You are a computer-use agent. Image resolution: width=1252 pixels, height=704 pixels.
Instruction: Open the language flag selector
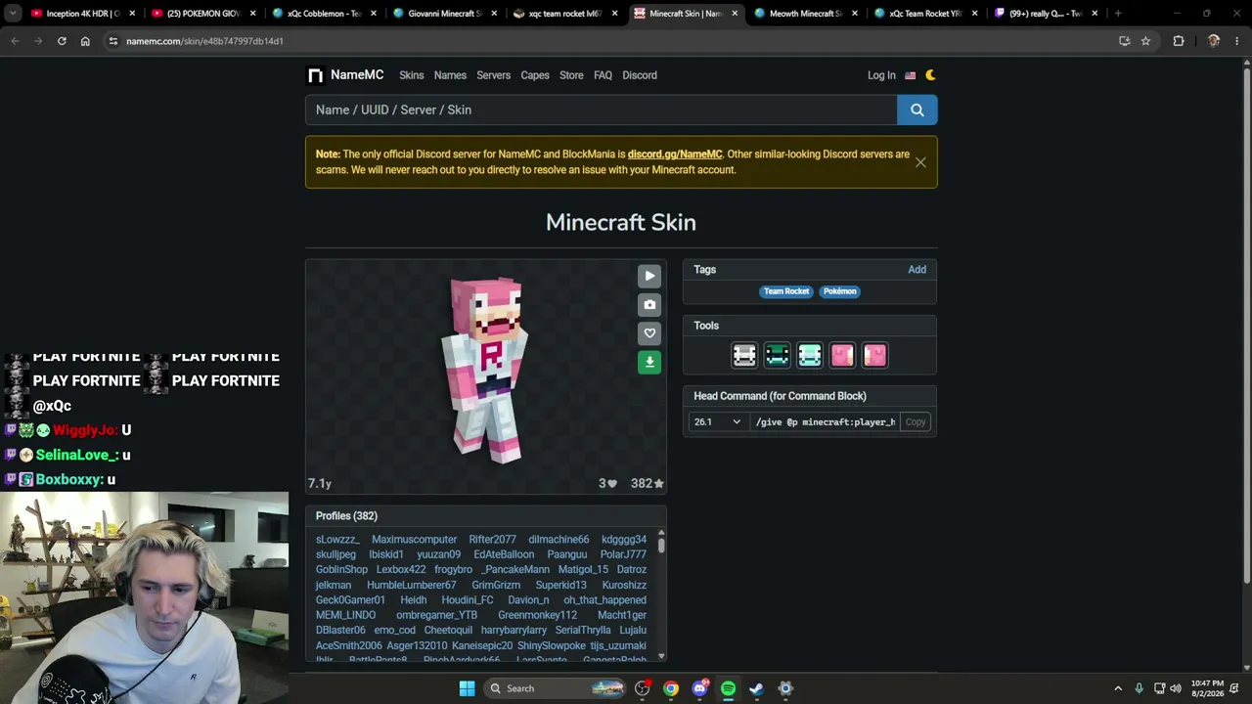[x=910, y=75]
